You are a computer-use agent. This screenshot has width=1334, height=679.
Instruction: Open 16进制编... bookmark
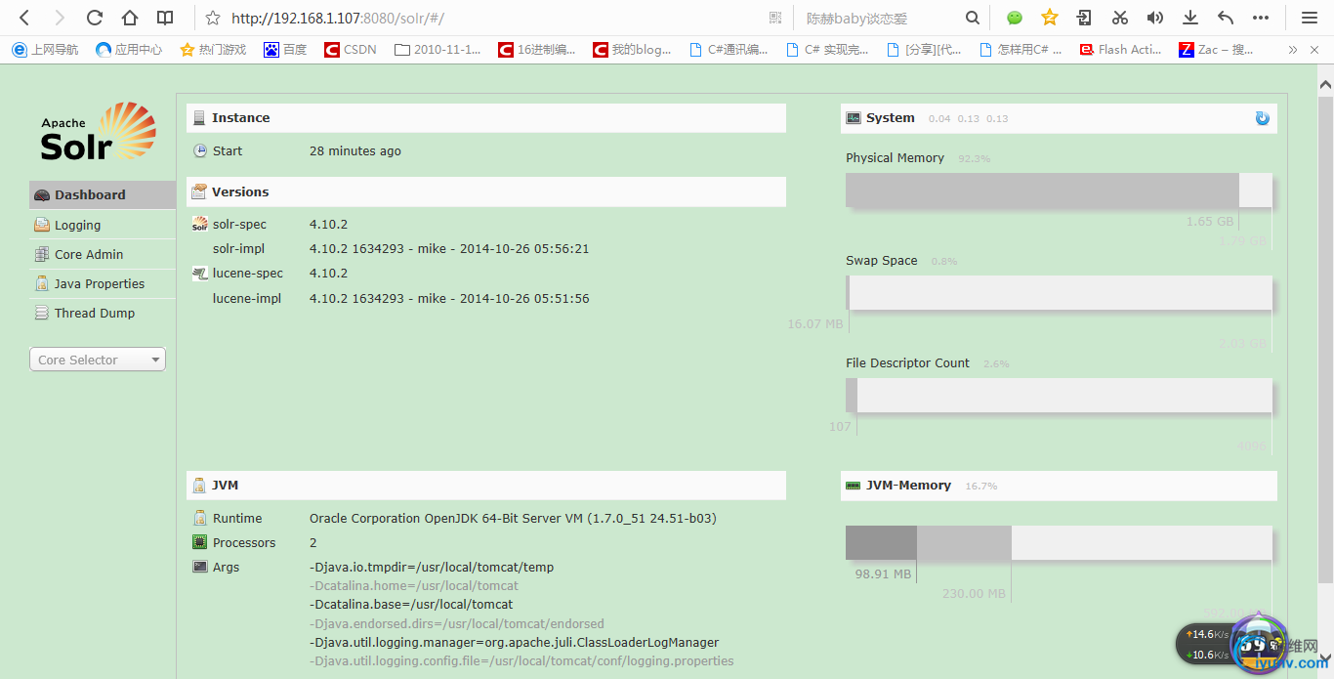click(x=537, y=49)
